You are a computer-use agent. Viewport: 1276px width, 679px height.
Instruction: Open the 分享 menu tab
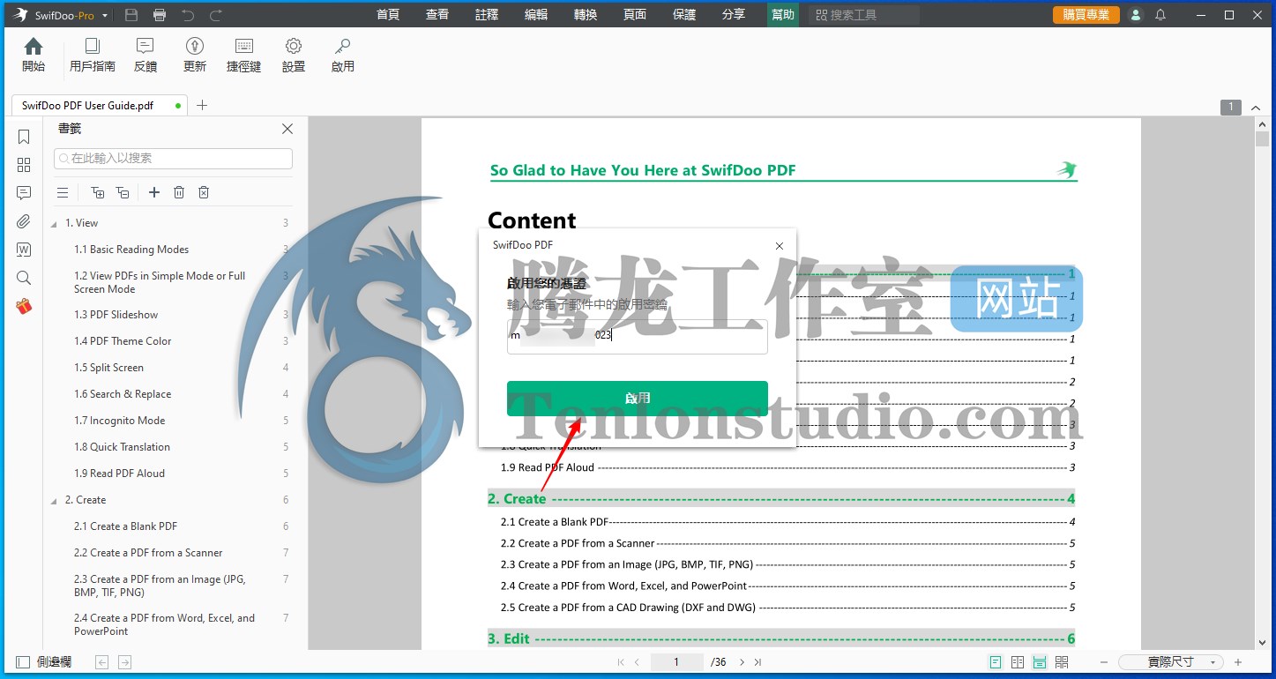(734, 15)
